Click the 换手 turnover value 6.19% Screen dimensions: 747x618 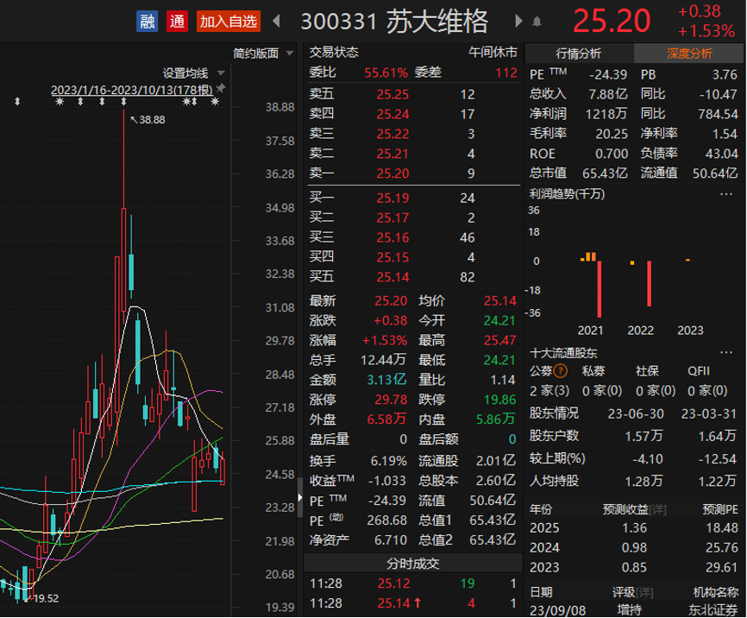point(389,461)
